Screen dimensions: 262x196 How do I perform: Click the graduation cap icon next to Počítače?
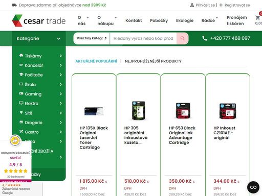(21, 75)
